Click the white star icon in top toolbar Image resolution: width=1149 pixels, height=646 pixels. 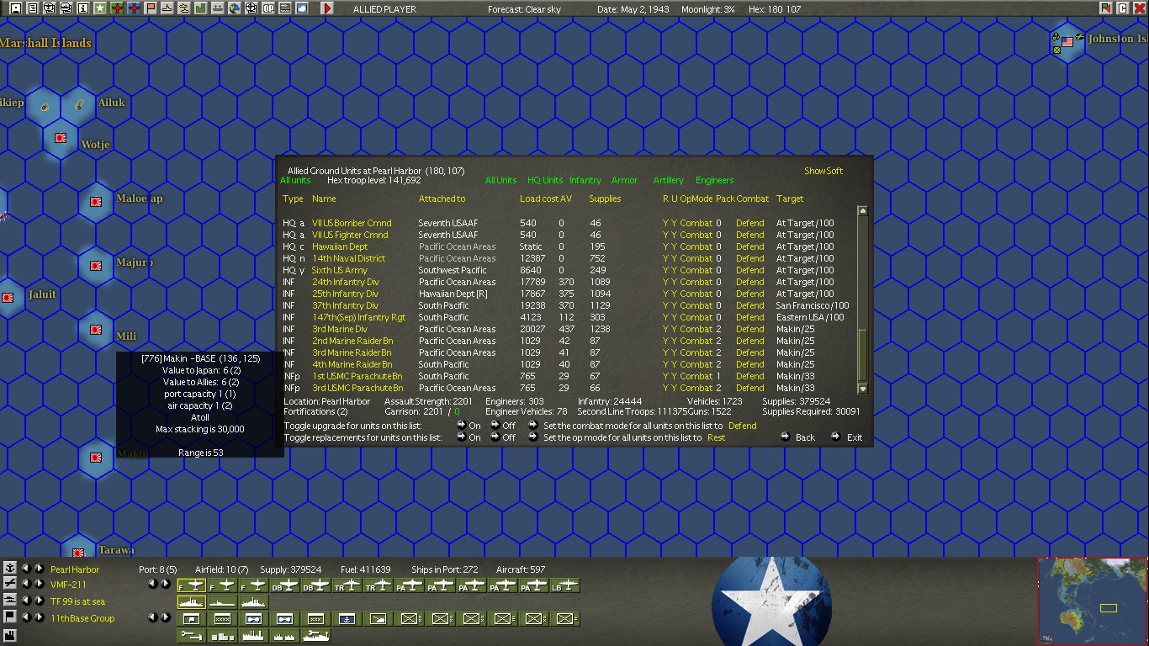[x=100, y=8]
